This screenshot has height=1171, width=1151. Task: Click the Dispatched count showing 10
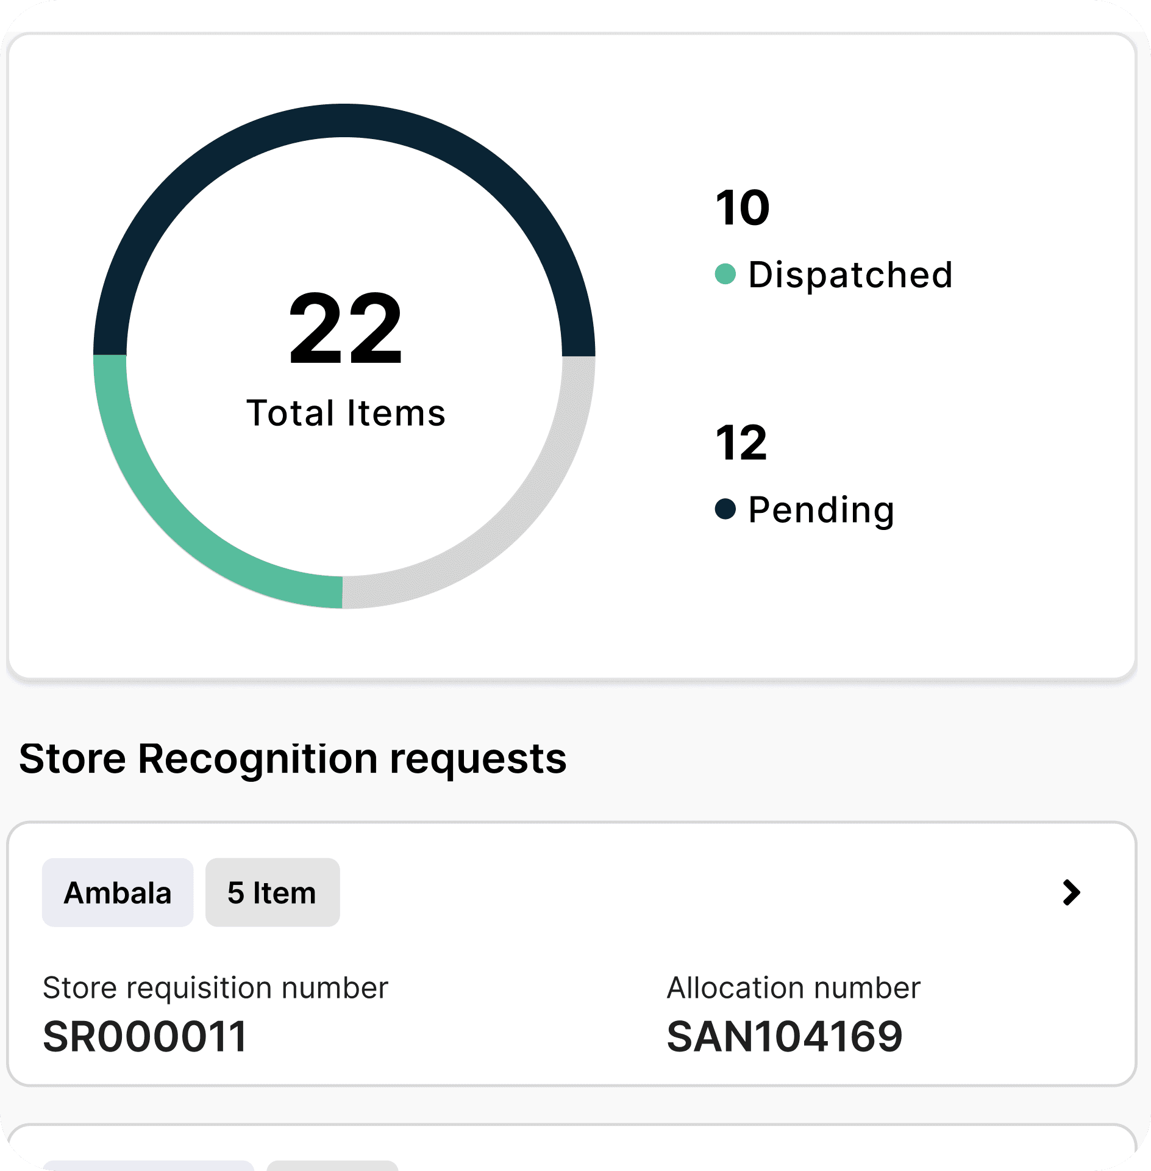click(x=741, y=207)
